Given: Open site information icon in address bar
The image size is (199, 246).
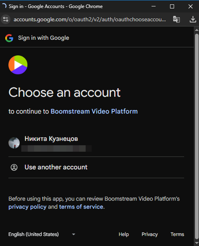Looking at the screenshot, I should [x=6, y=19].
